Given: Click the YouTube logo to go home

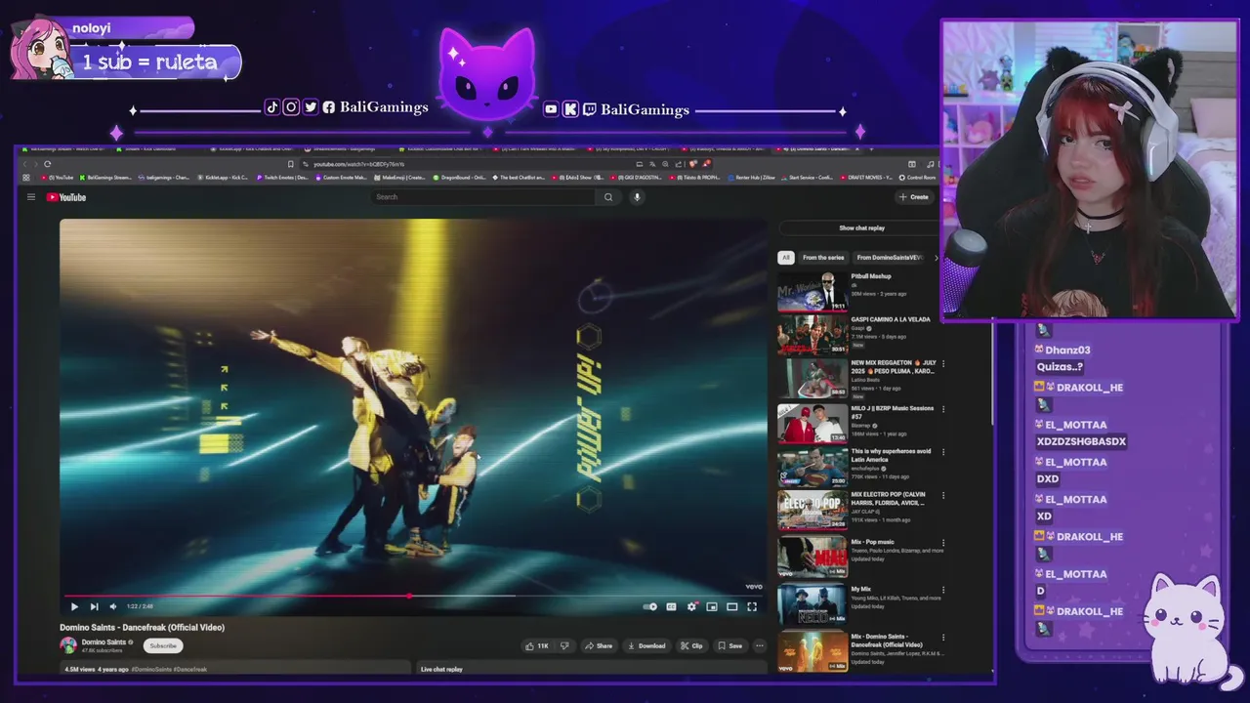Looking at the screenshot, I should click(x=66, y=197).
